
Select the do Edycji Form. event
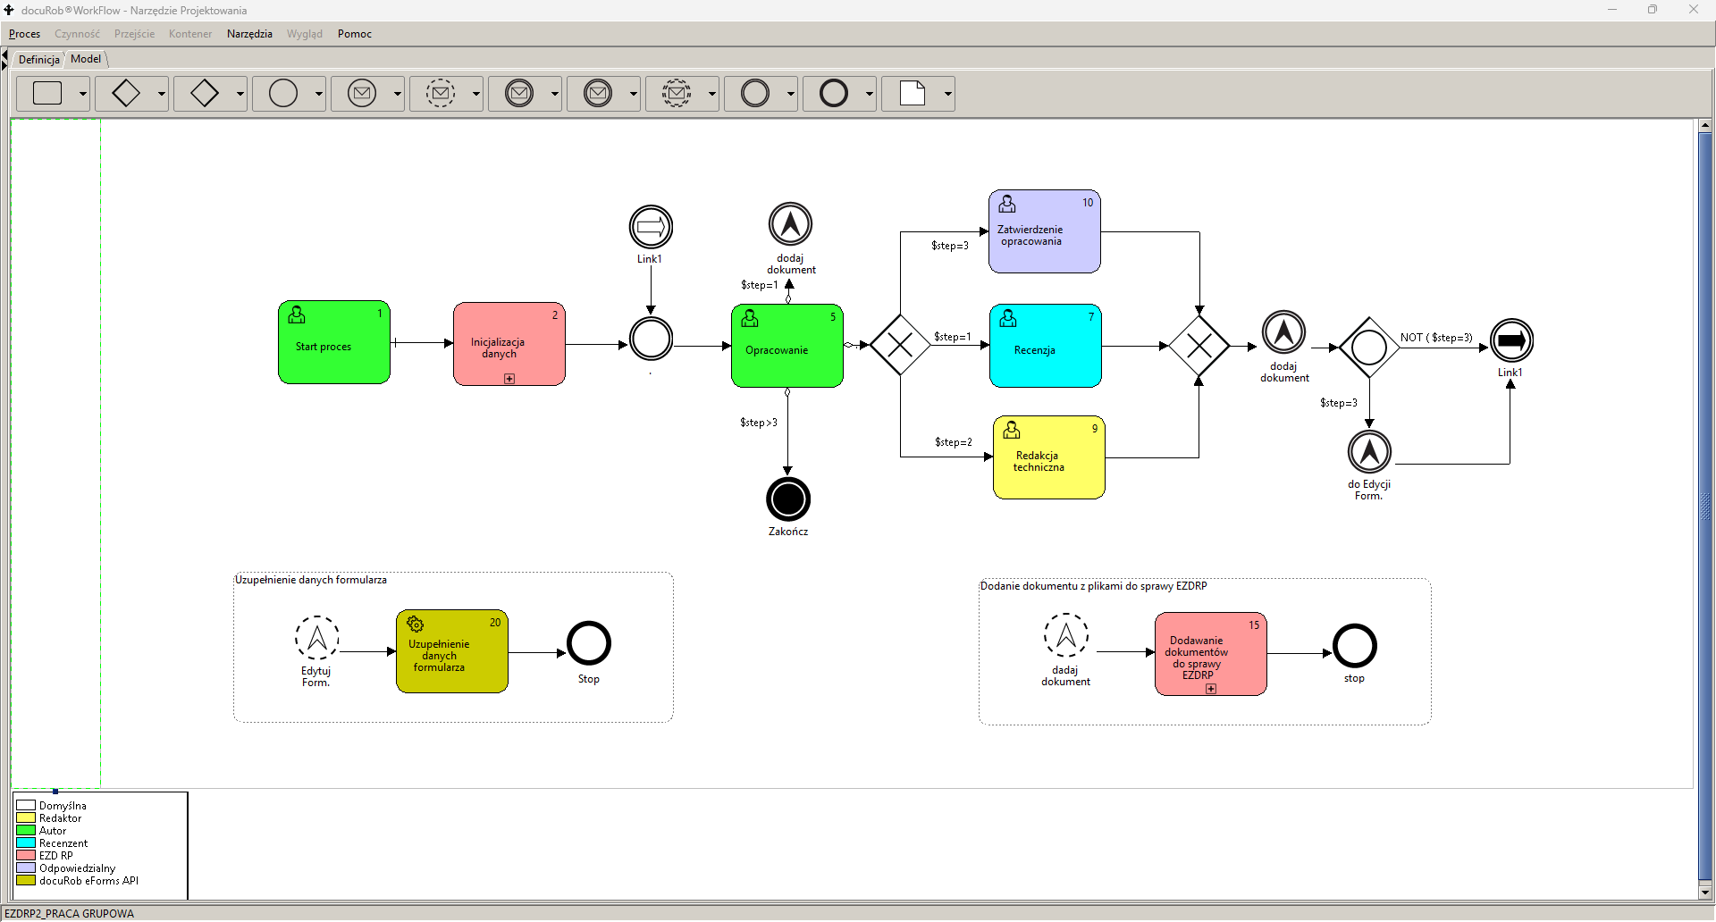1370,452
